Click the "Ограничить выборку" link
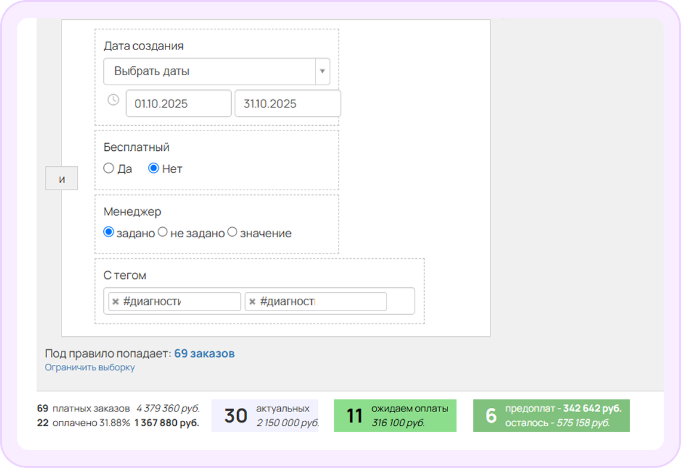 click(x=90, y=367)
